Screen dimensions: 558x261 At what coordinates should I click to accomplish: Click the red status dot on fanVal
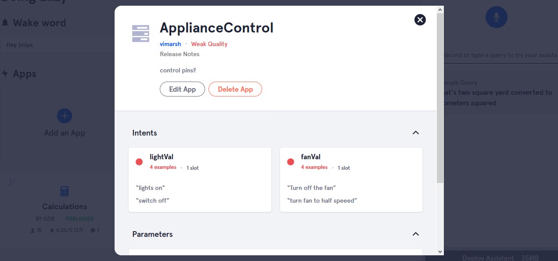click(290, 162)
